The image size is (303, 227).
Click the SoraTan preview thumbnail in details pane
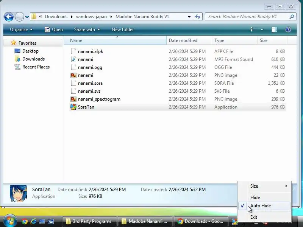coord(18,193)
